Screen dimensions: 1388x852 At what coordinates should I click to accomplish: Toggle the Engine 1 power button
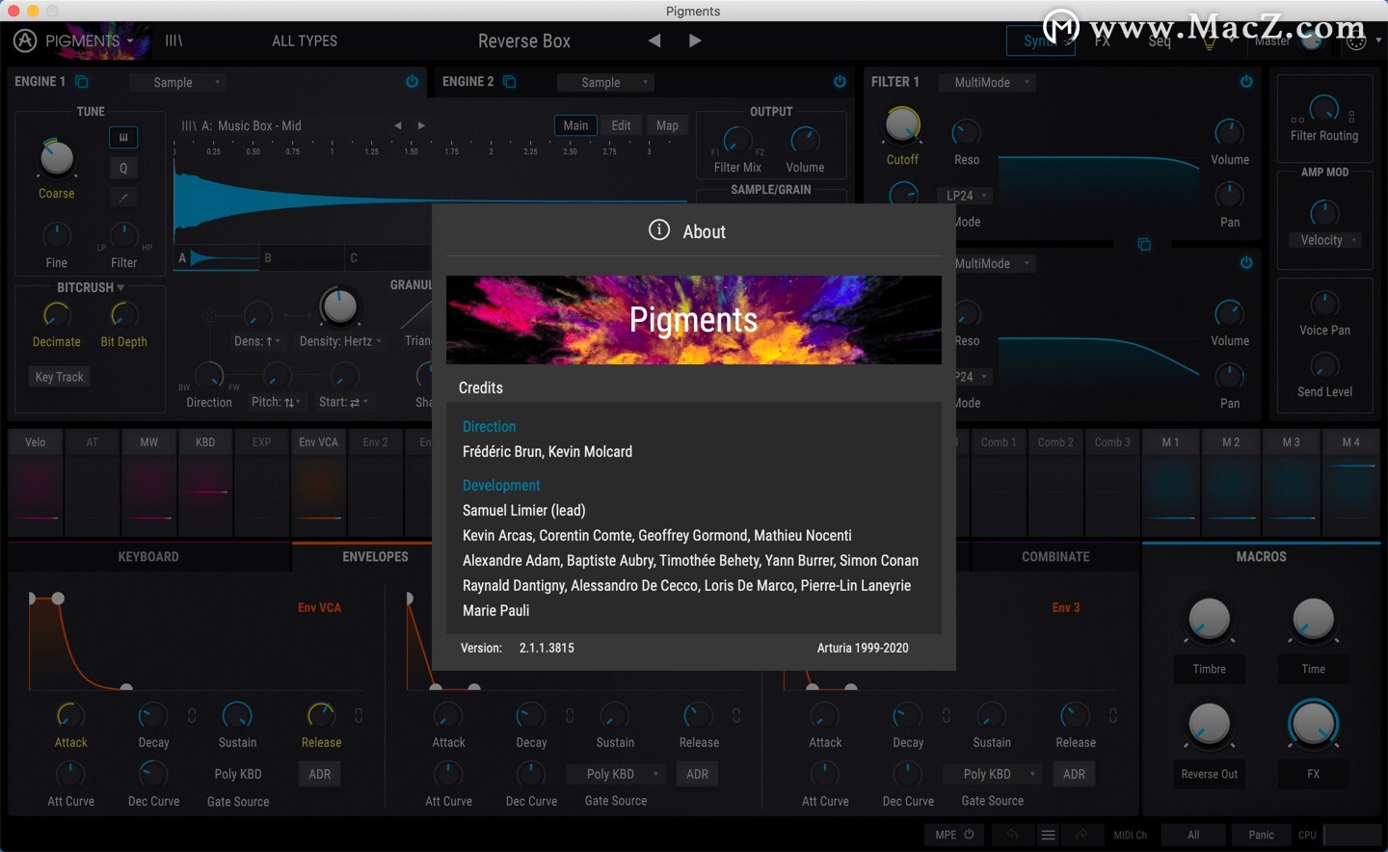tap(413, 82)
